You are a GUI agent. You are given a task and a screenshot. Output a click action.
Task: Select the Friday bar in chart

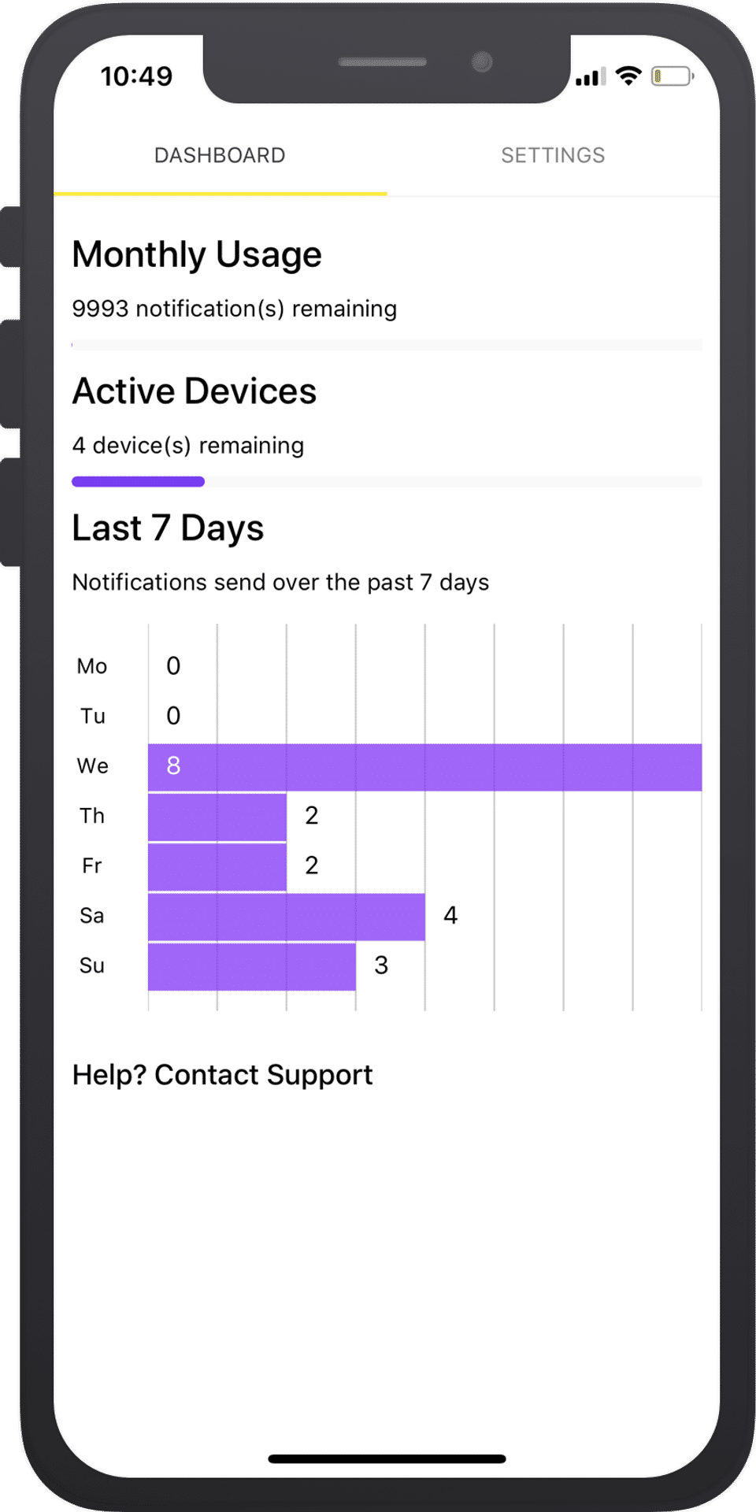click(217, 866)
